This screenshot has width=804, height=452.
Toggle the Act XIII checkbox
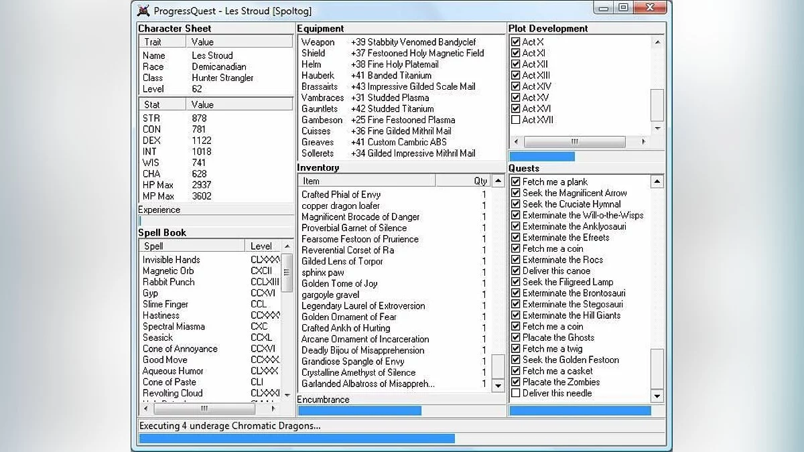[515, 75]
